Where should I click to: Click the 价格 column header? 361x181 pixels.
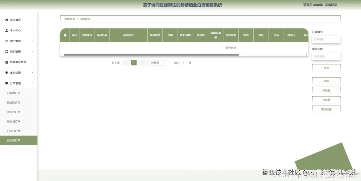click(x=170, y=35)
